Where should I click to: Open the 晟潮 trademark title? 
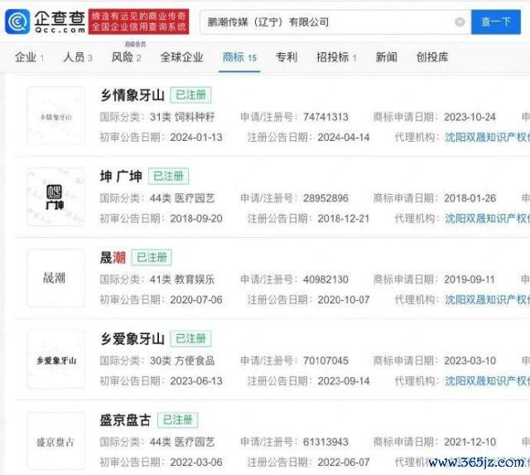point(113,258)
